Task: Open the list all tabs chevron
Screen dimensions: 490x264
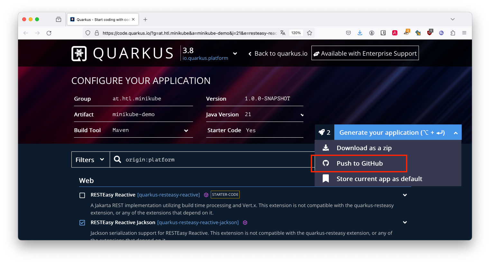Action: (x=453, y=19)
